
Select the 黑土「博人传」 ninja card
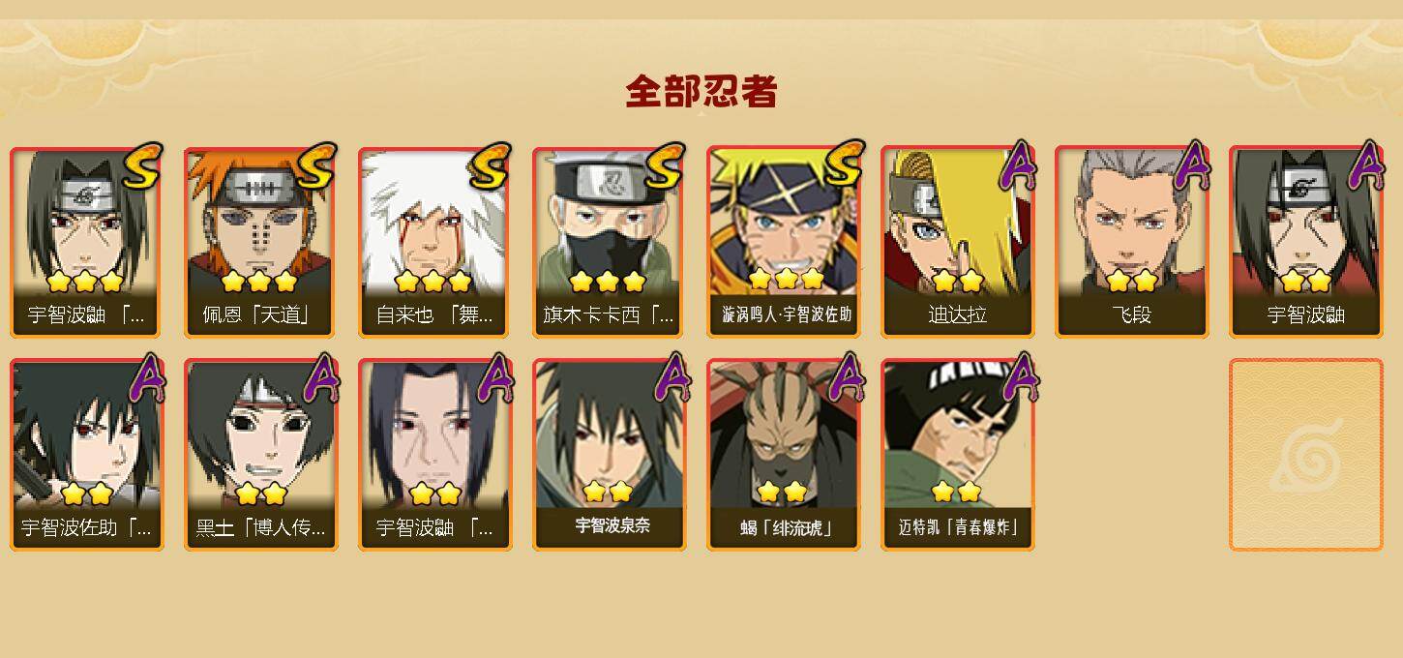(x=260, y=455)
